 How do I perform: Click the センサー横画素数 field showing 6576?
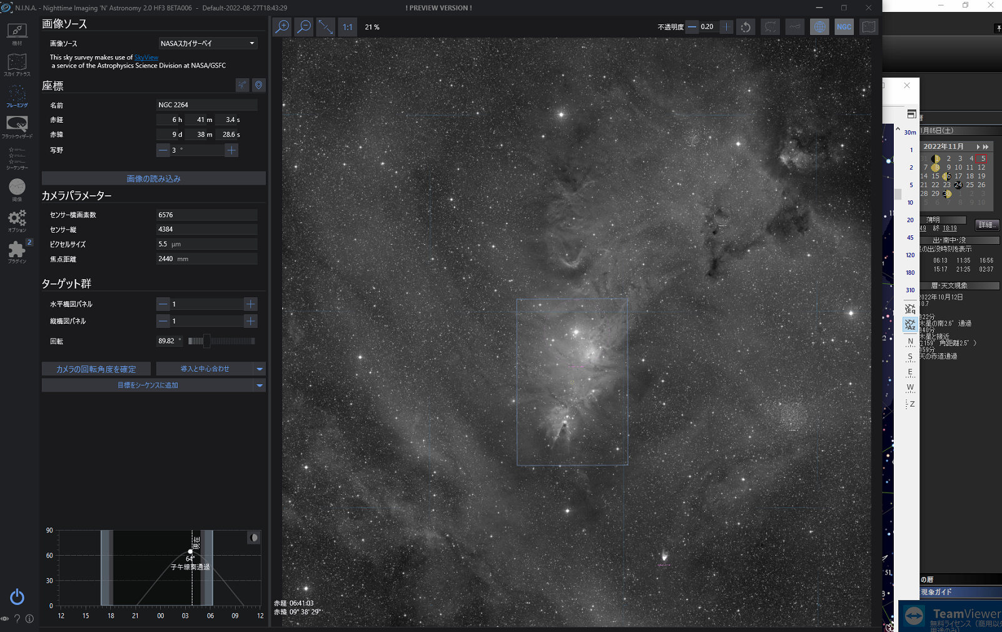(x=206, y=215)
